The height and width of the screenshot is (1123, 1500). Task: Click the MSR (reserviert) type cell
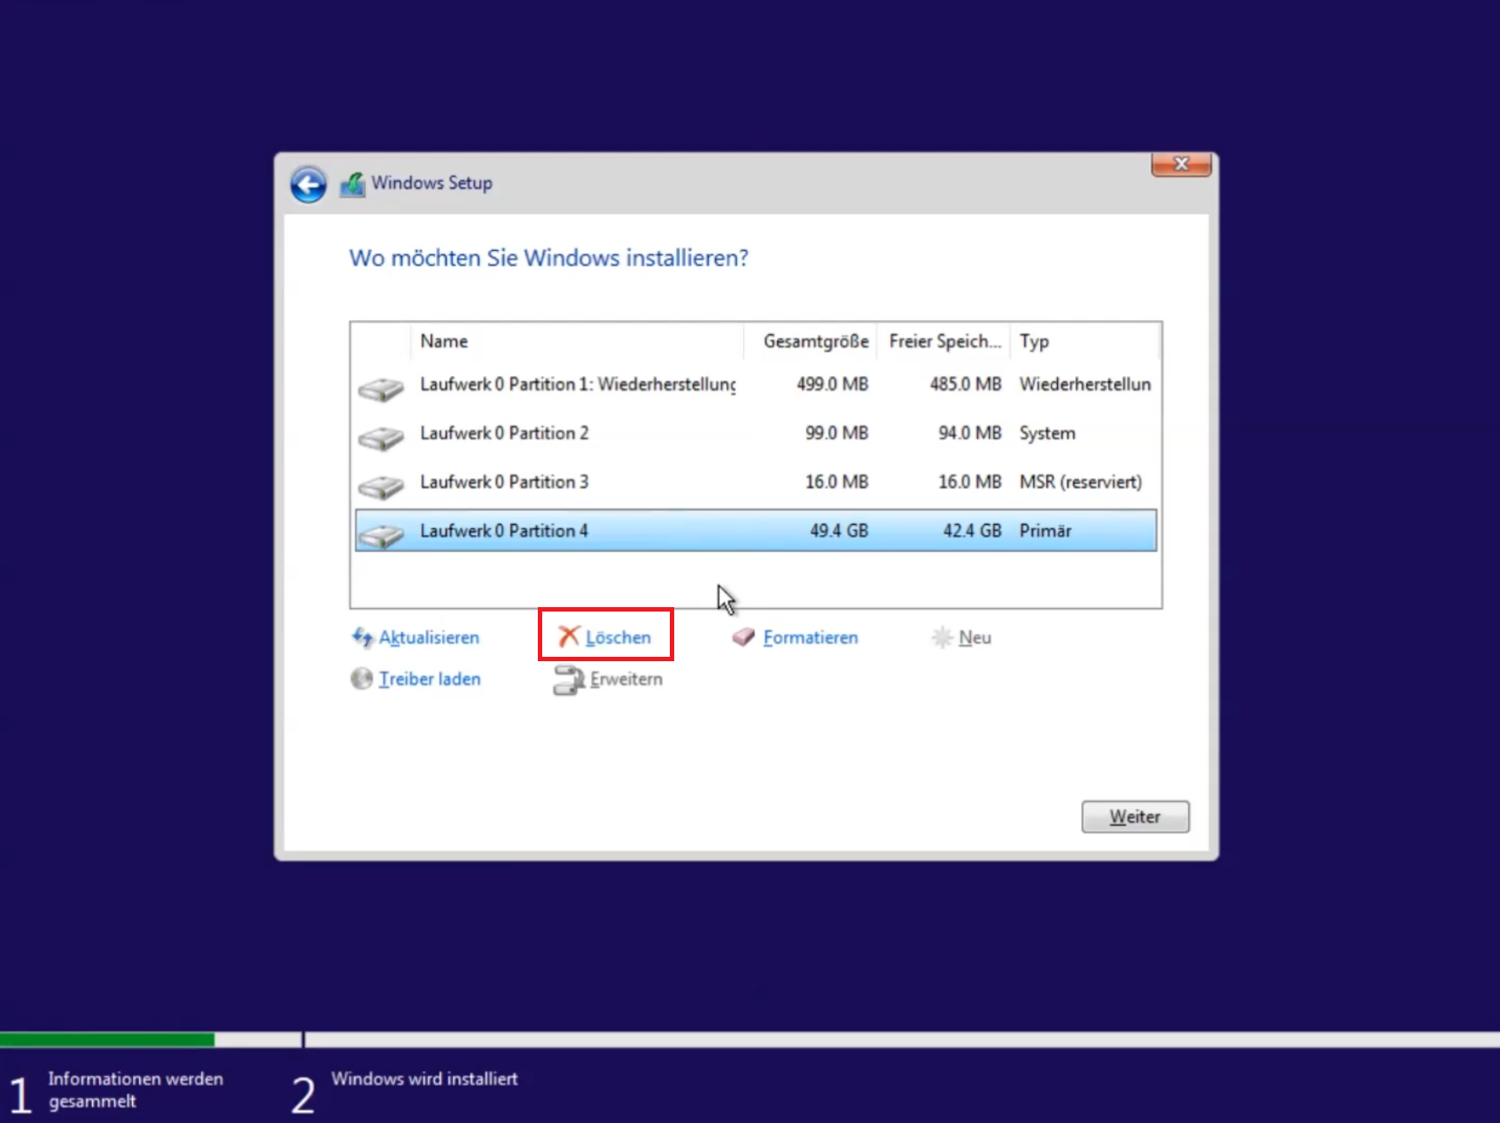point(1081,481)
